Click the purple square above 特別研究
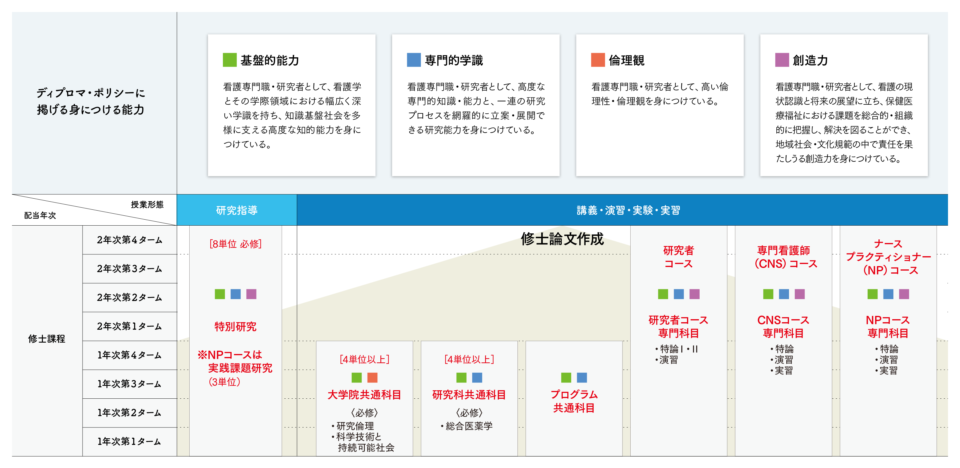 (251, 294)
